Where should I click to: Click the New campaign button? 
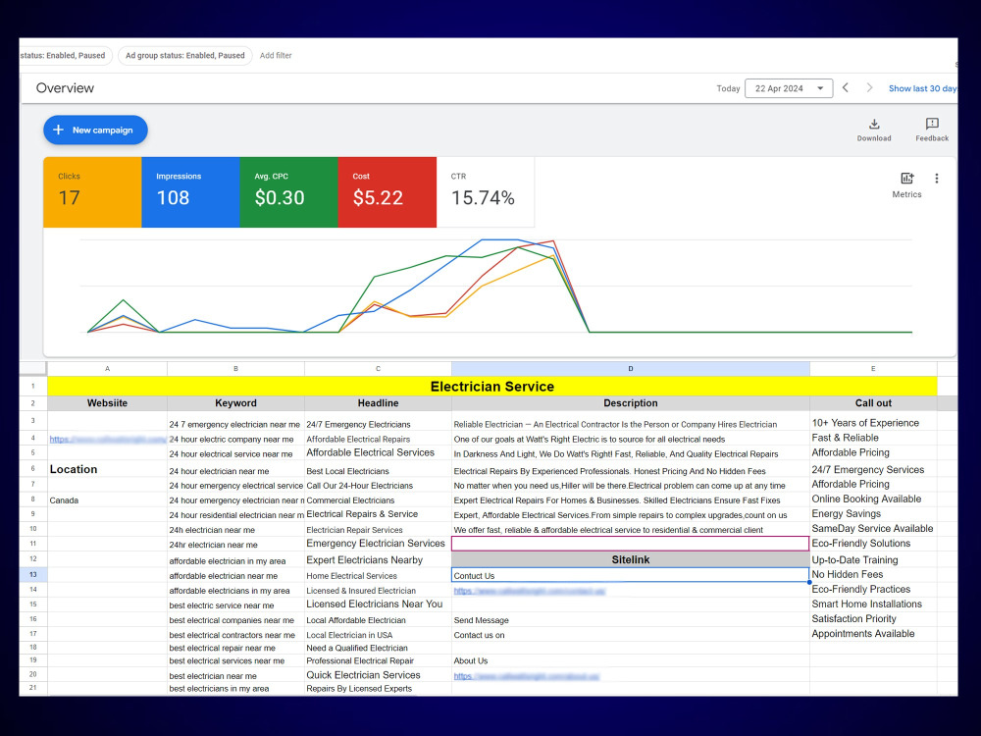click(96, 131)
